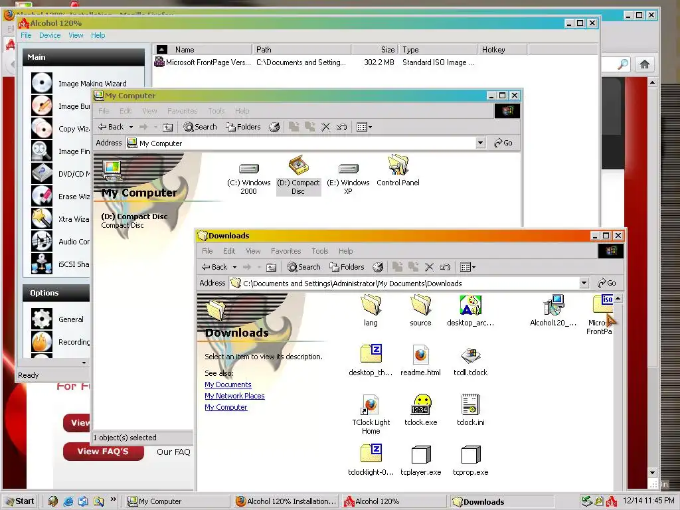
Task: Select the readme.html file
Action: click(x=420, y=361)
